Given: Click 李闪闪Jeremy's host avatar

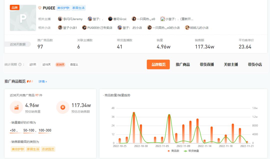Looking at the screenshot, I should point(59,19).
